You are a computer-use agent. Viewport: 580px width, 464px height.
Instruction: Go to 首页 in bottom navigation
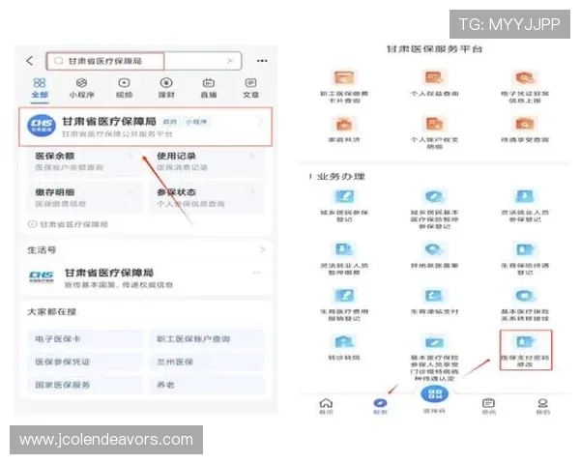click(326, 406)
